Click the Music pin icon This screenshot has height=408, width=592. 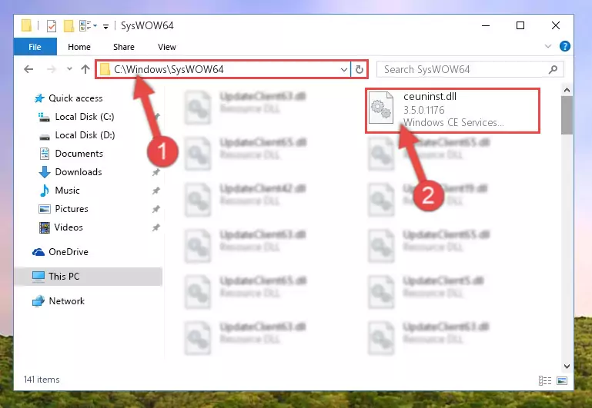156,191
